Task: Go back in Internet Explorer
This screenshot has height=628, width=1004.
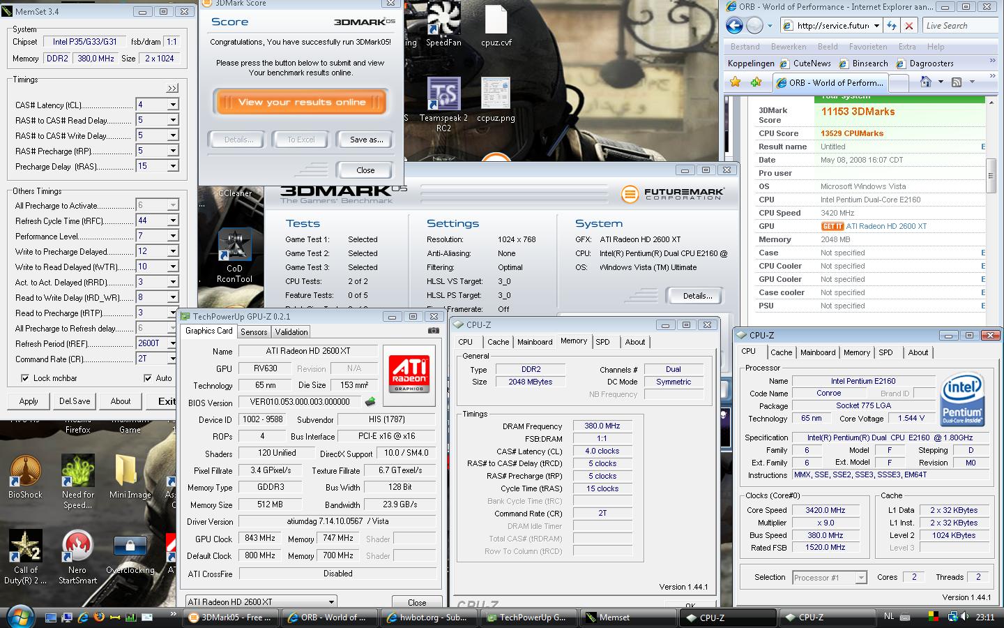Action: [734, 26]
